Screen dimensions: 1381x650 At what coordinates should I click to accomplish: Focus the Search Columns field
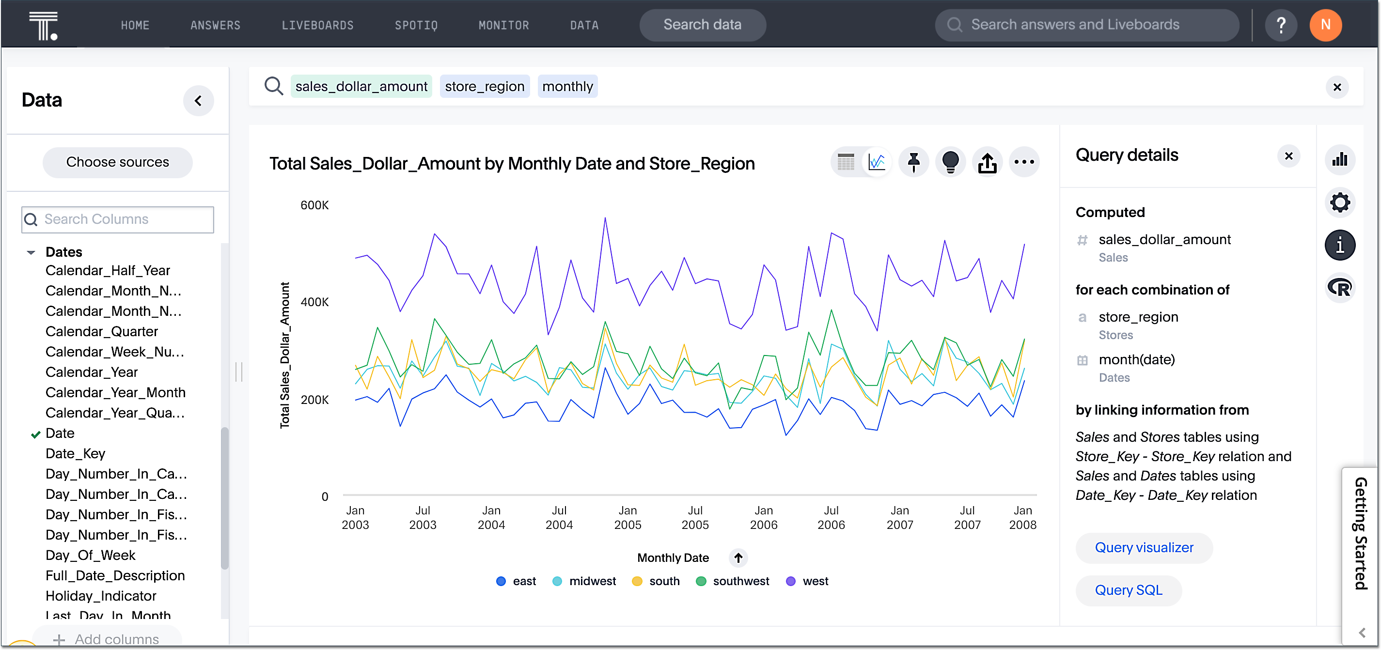[x=118, y=219]
